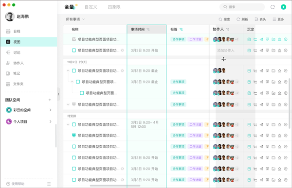Image resolution: width=292 pixels, height=188 pixels.
Task: Check the task box with 3月3日 9:20 截止
Action: 74,70
